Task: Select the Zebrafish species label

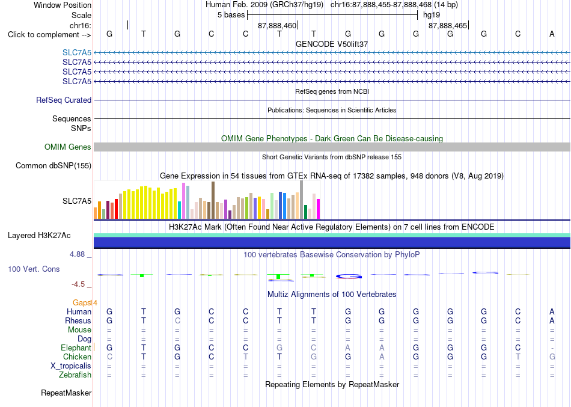Action: [75, 375]
